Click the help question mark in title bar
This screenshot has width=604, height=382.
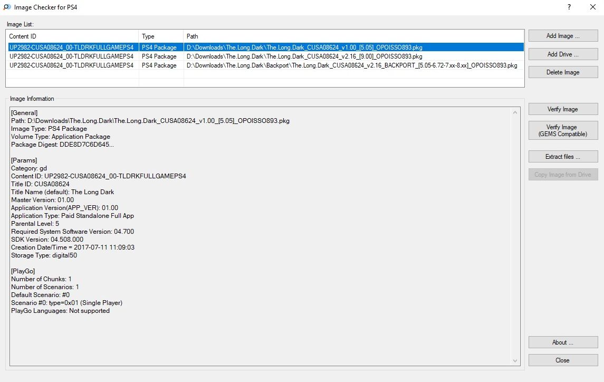569,7
